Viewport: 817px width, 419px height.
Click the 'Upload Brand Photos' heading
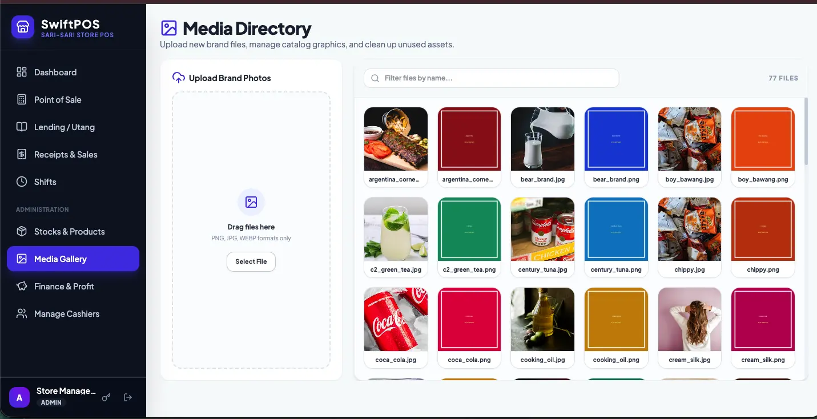230,78
